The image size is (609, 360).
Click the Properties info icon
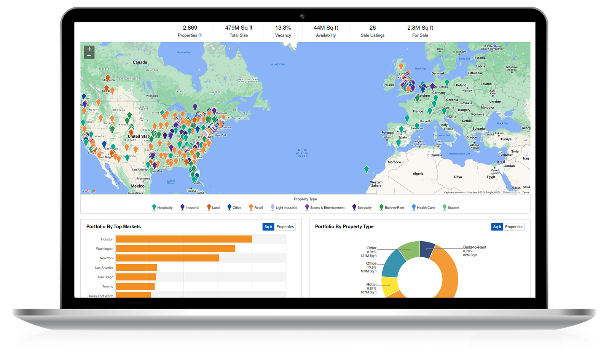[x=200, y=35]
